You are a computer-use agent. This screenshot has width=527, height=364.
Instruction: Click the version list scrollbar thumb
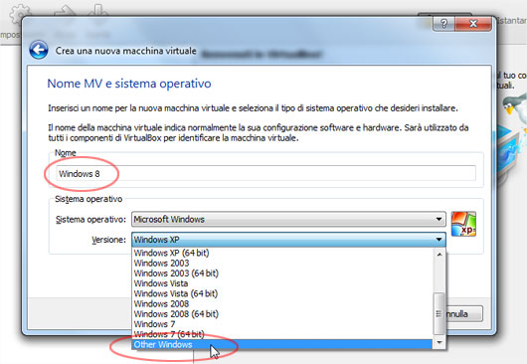click(x=439, y=313)
